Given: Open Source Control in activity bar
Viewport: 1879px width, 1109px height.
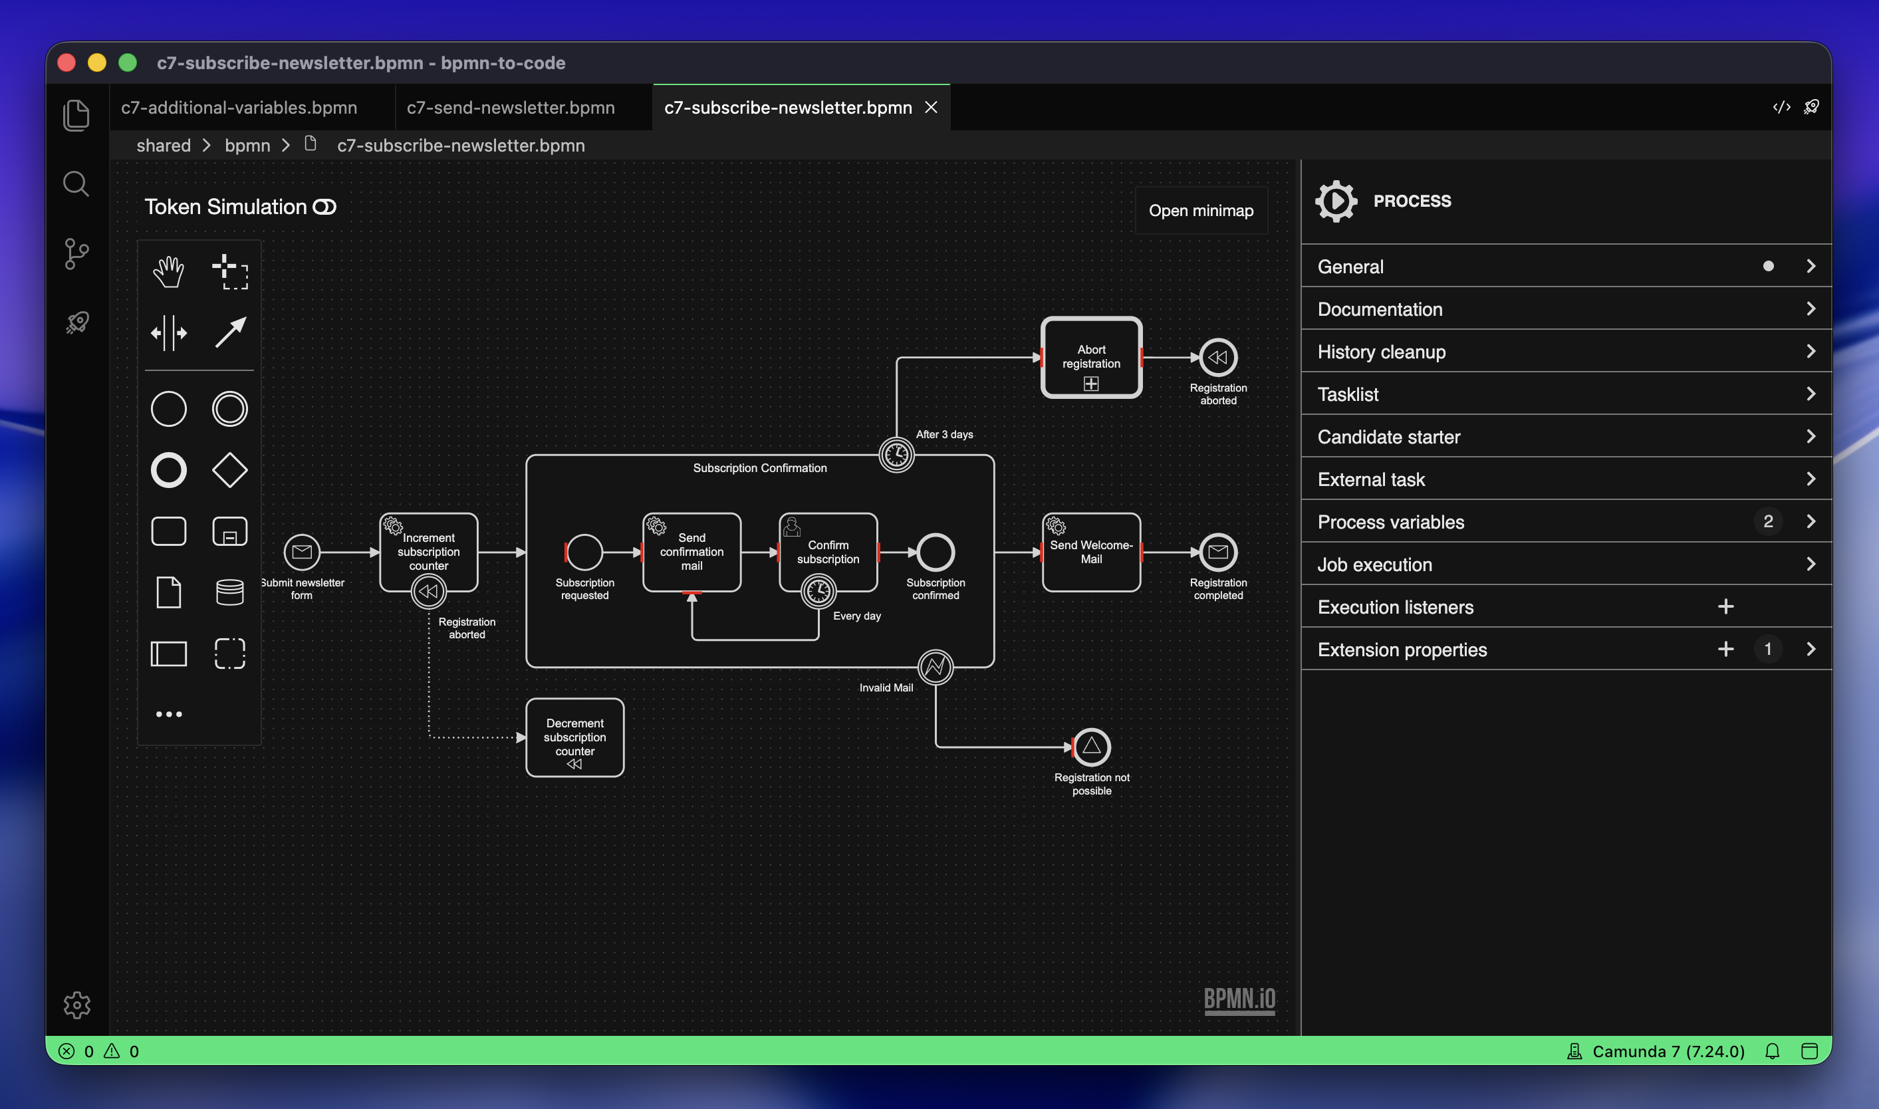Looking at the screenshot, I should click(76, 254).
